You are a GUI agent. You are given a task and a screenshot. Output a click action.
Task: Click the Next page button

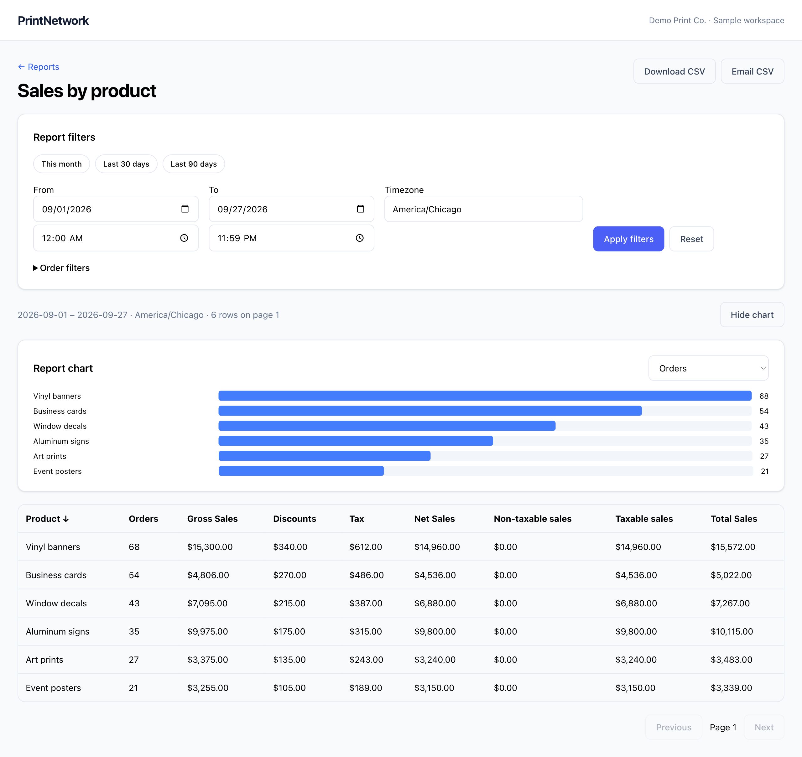tap(764, 727)
